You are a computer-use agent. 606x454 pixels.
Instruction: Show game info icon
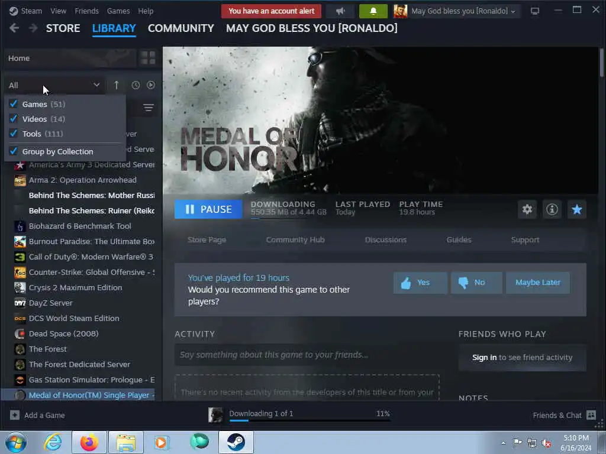click(x=552, y=209)
